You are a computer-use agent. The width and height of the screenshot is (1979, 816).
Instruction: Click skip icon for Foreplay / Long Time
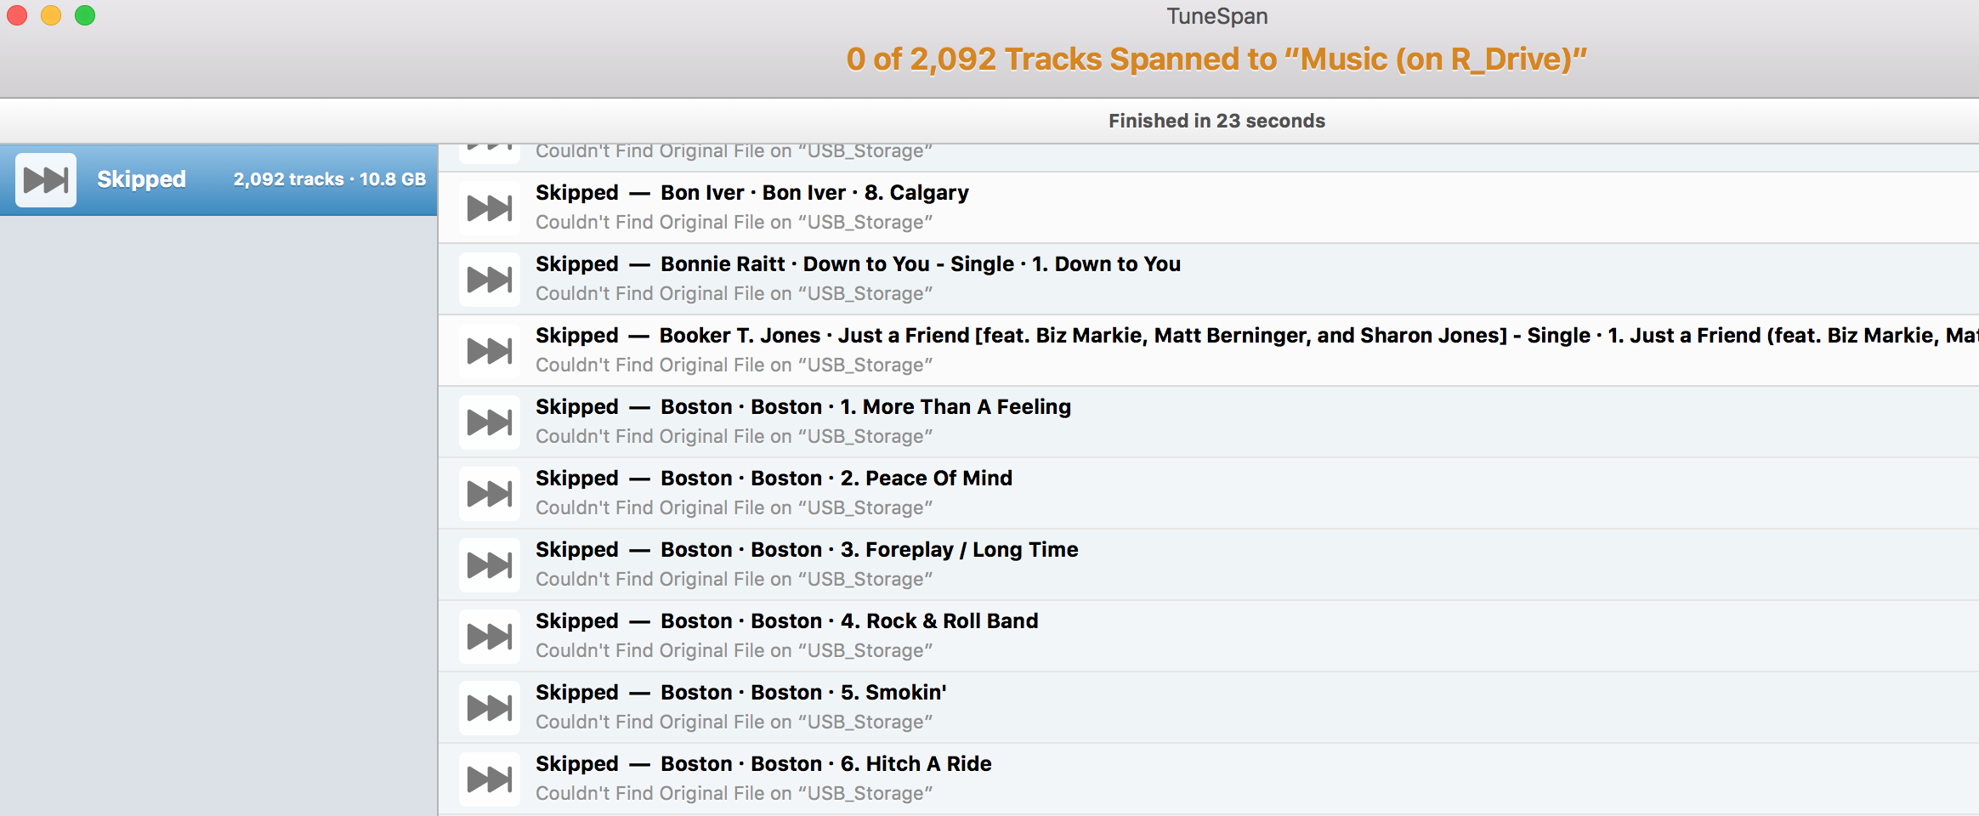(x=490, y=565)
